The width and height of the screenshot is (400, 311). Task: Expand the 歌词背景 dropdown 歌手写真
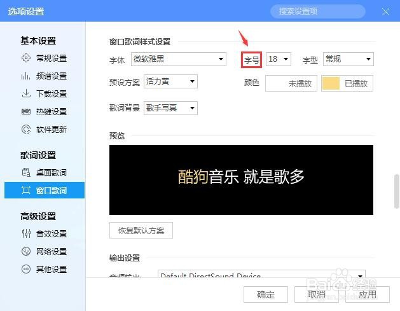point(170,108)
